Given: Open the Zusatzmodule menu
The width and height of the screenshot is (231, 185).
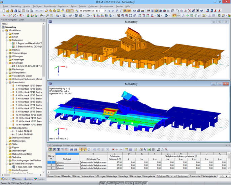Looking at the screenshot, I should point(106,6).
